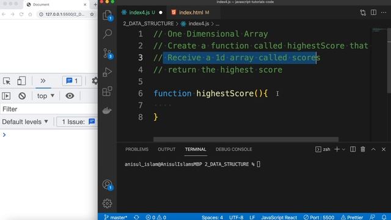Open the Manage gear menu in VS Code

pyautogui.click(x=108, y=204)
